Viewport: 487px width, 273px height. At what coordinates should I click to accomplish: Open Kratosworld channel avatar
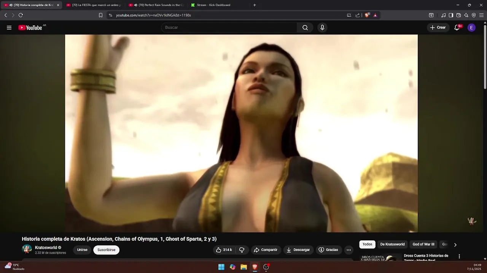click(27, 249)
